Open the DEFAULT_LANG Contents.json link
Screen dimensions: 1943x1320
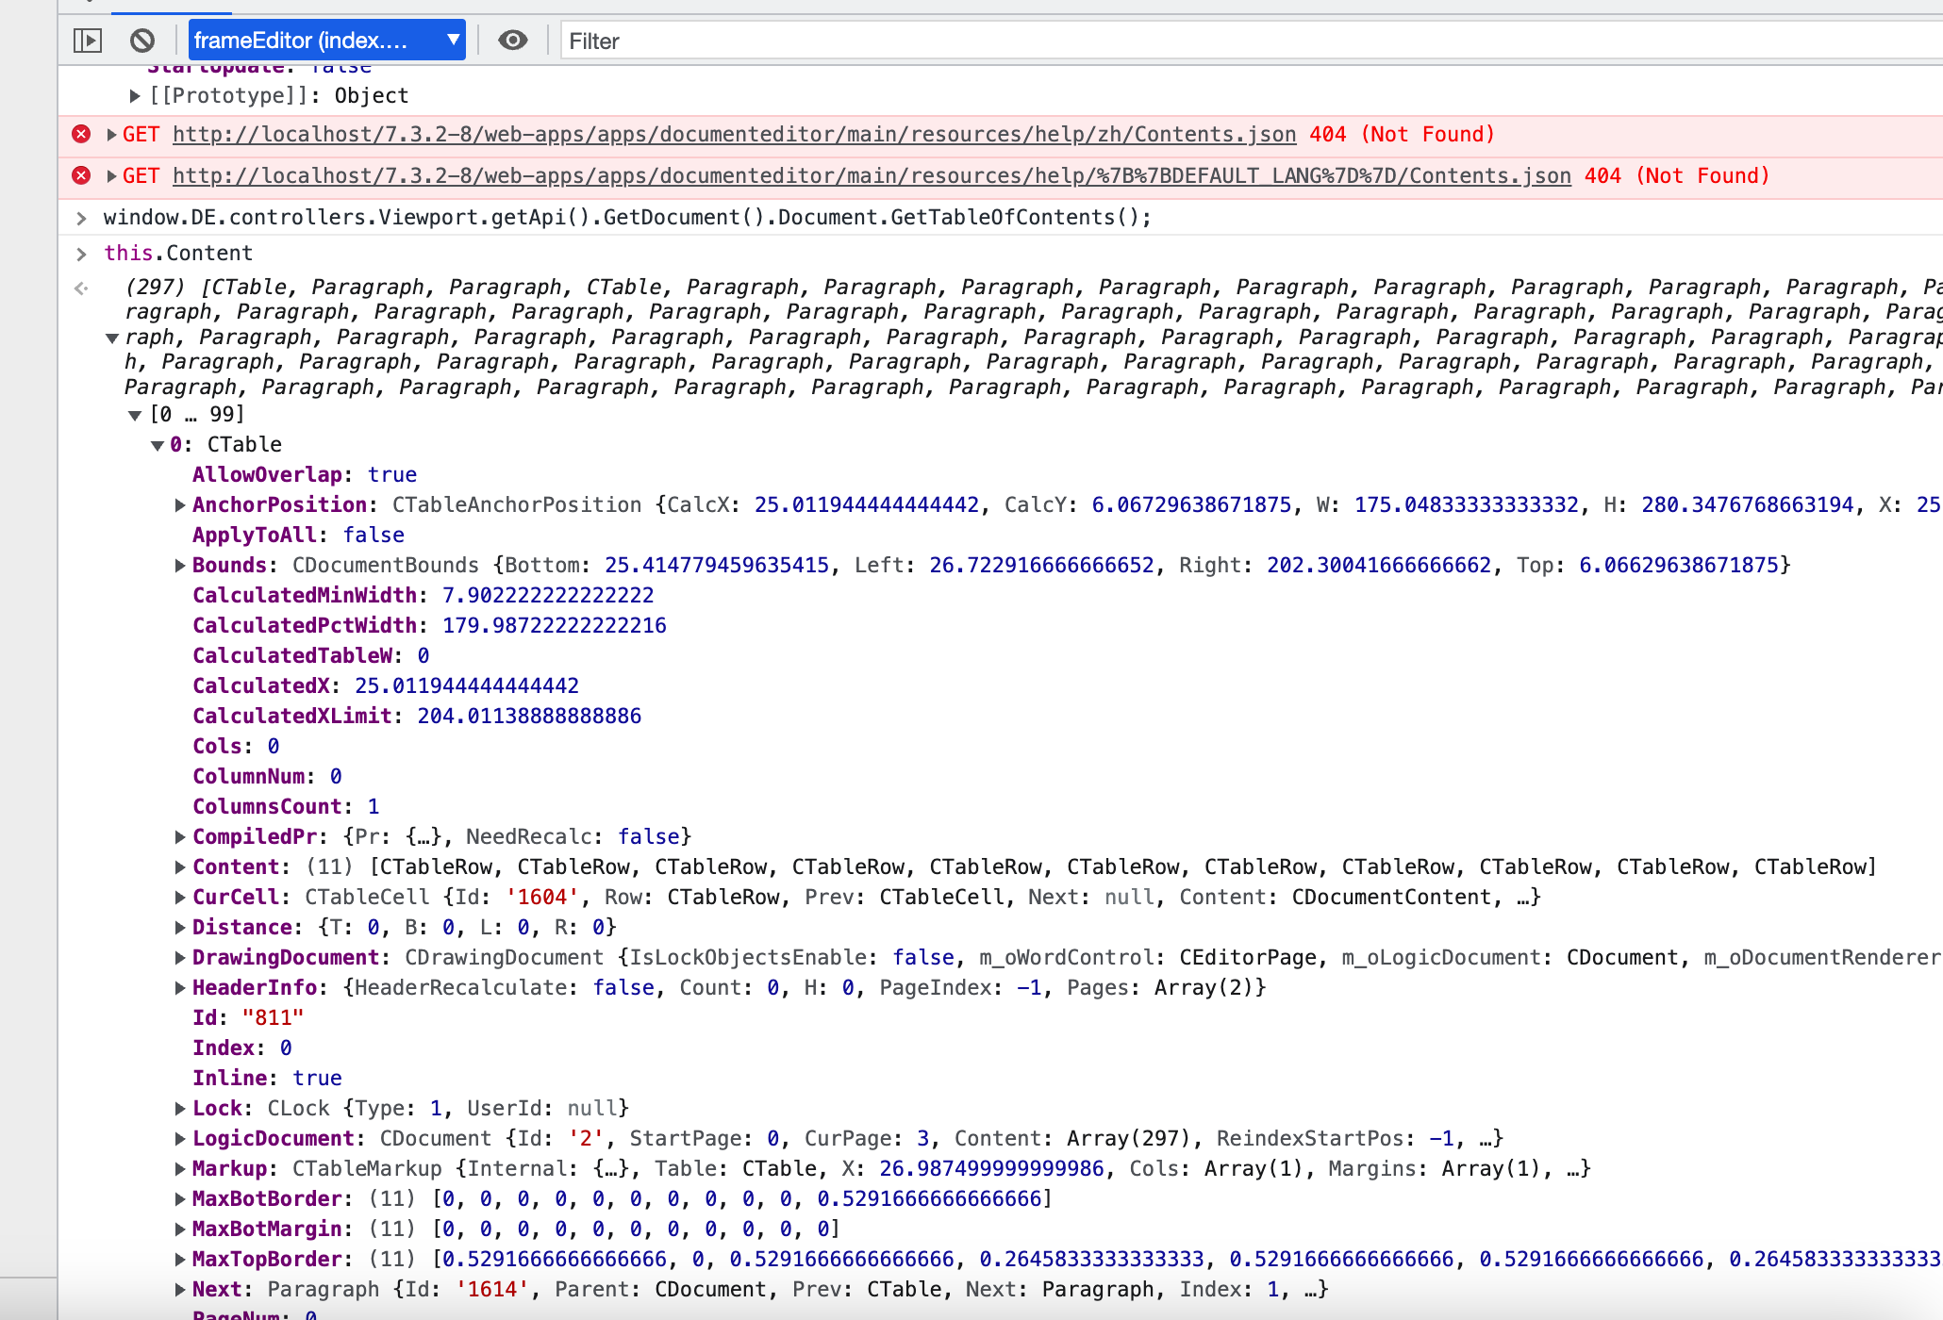click(x=871, y=175)
